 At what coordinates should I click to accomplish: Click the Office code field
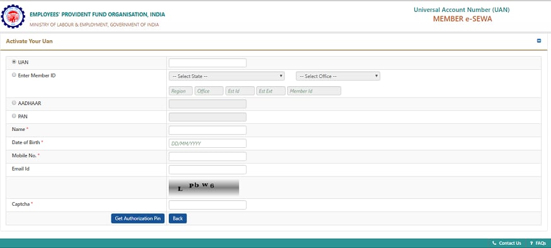209,91
